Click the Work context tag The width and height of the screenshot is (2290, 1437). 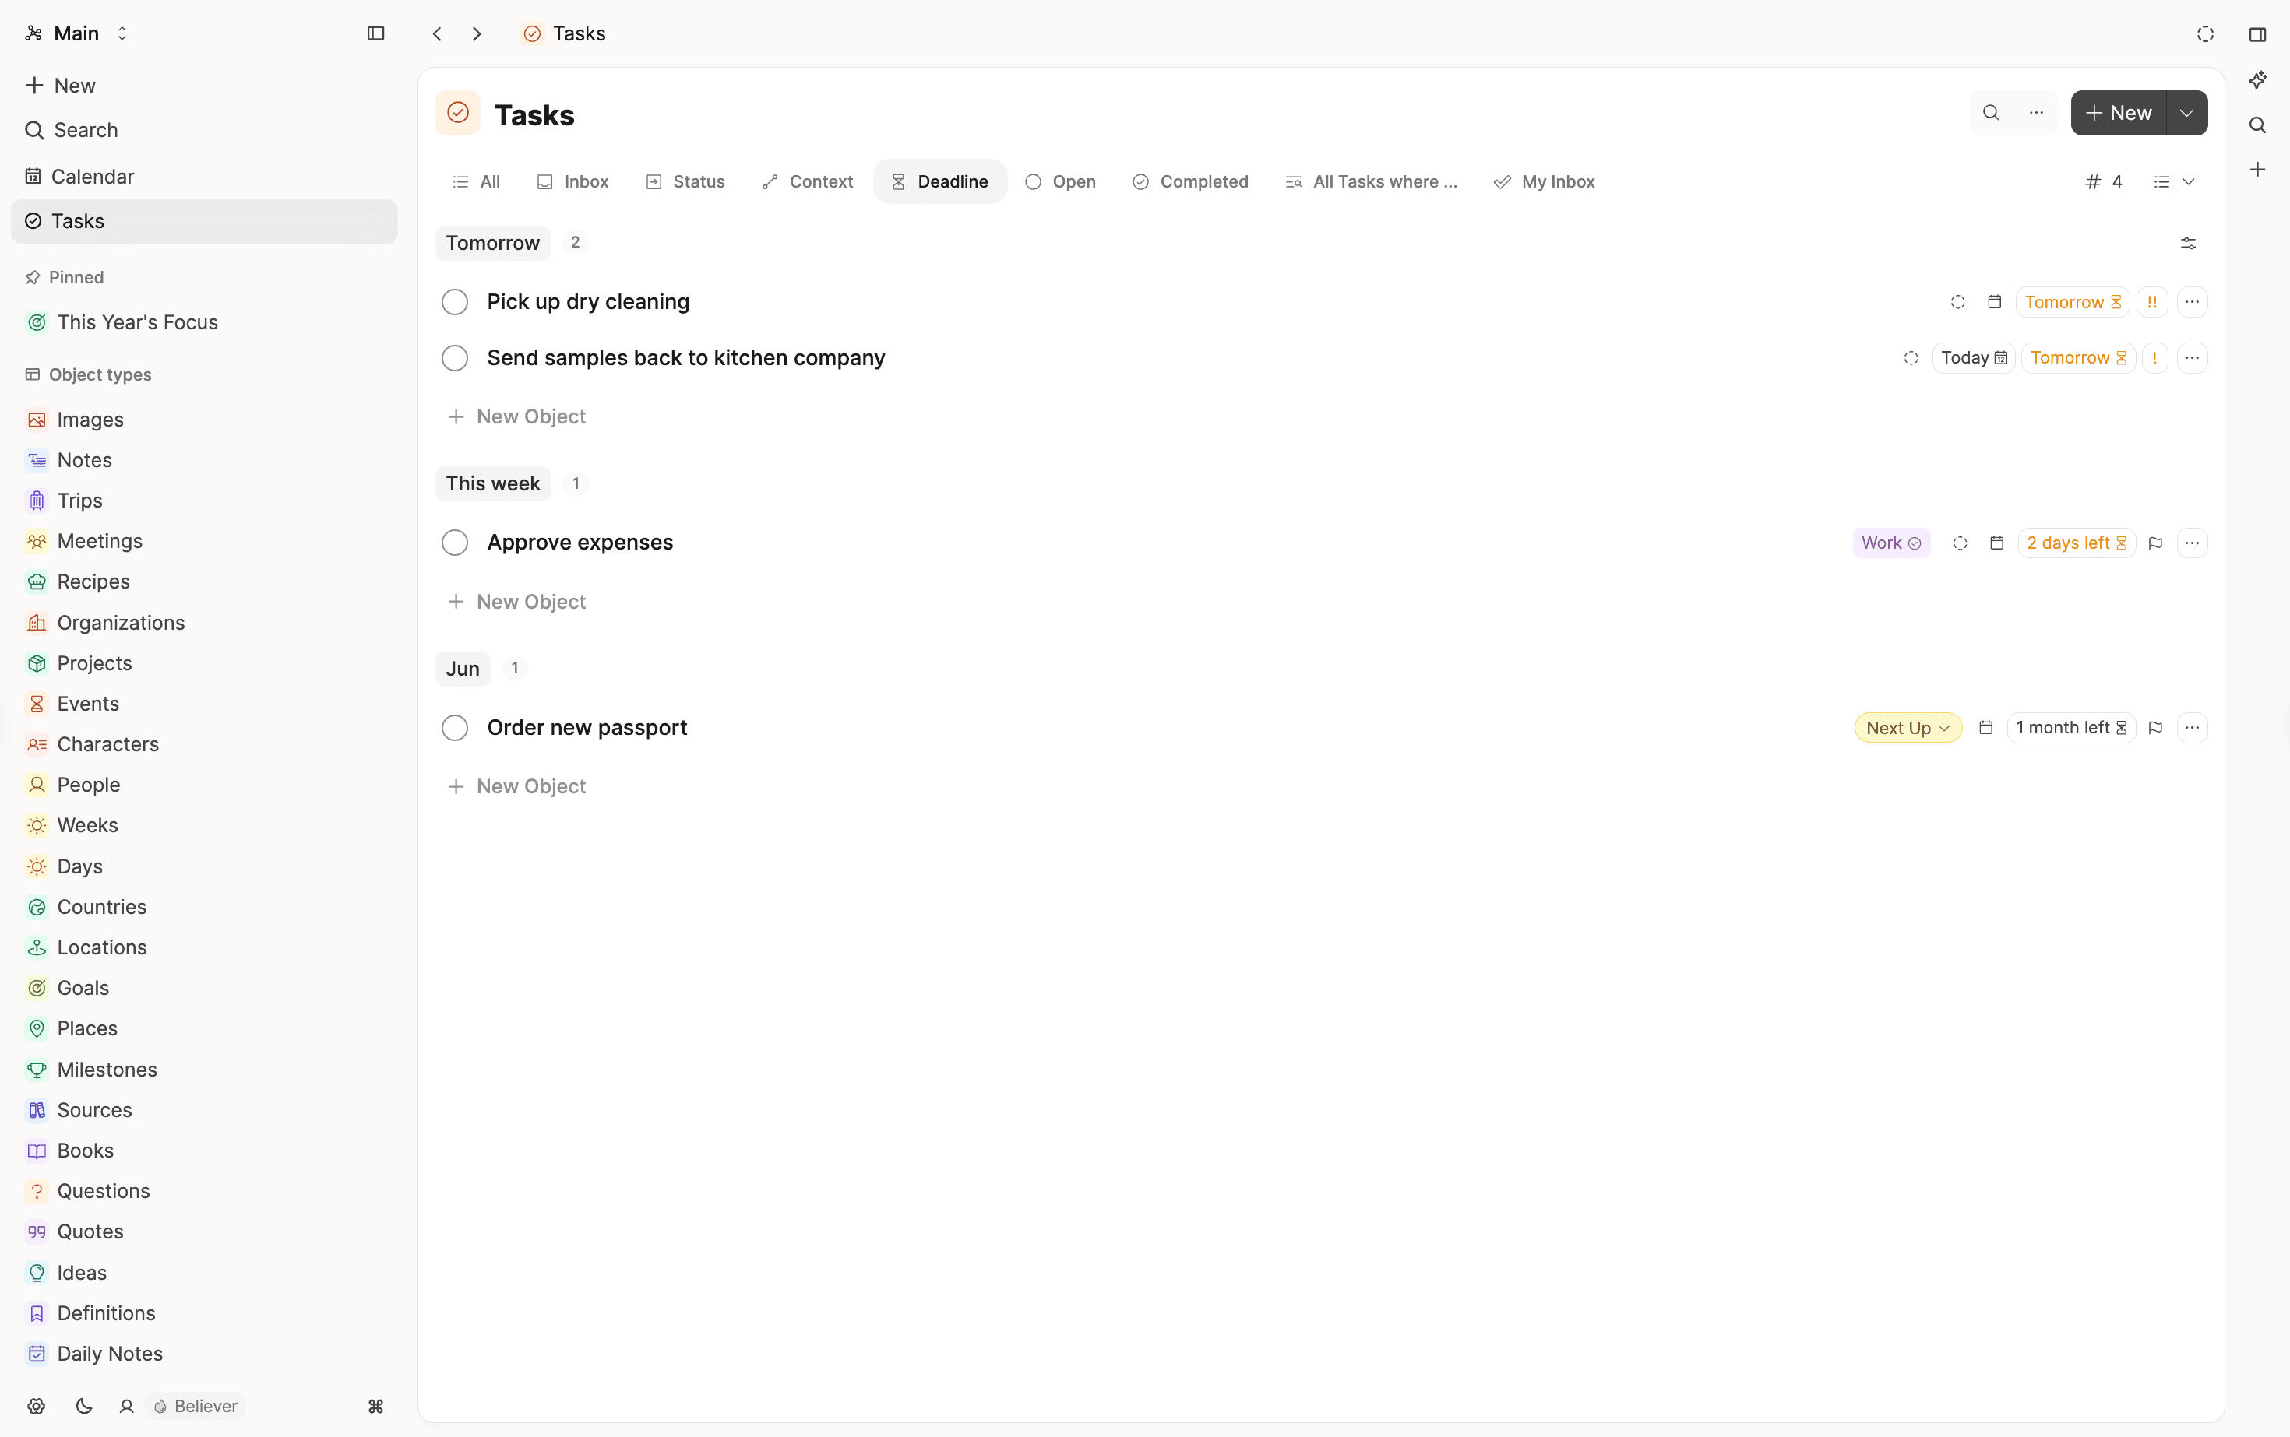tap(1890, 543)
